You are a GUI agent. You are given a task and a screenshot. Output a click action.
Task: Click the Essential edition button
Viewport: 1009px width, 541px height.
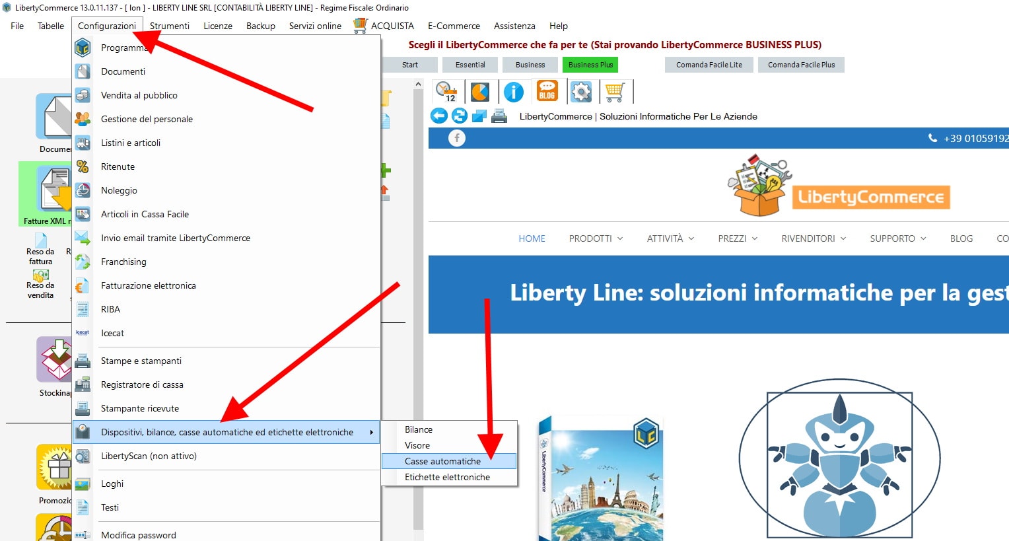[x=470, y=65]
